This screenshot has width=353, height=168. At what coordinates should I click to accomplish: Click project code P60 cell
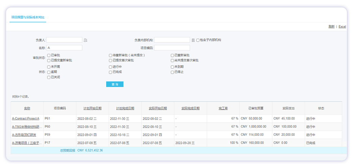[x=60, y=127]
